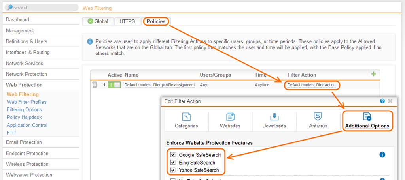Image resolution: width=405 pixels, height=180 pixels.
Task: Expand Definitions & Users in sidebar
Action: point(26,41)
